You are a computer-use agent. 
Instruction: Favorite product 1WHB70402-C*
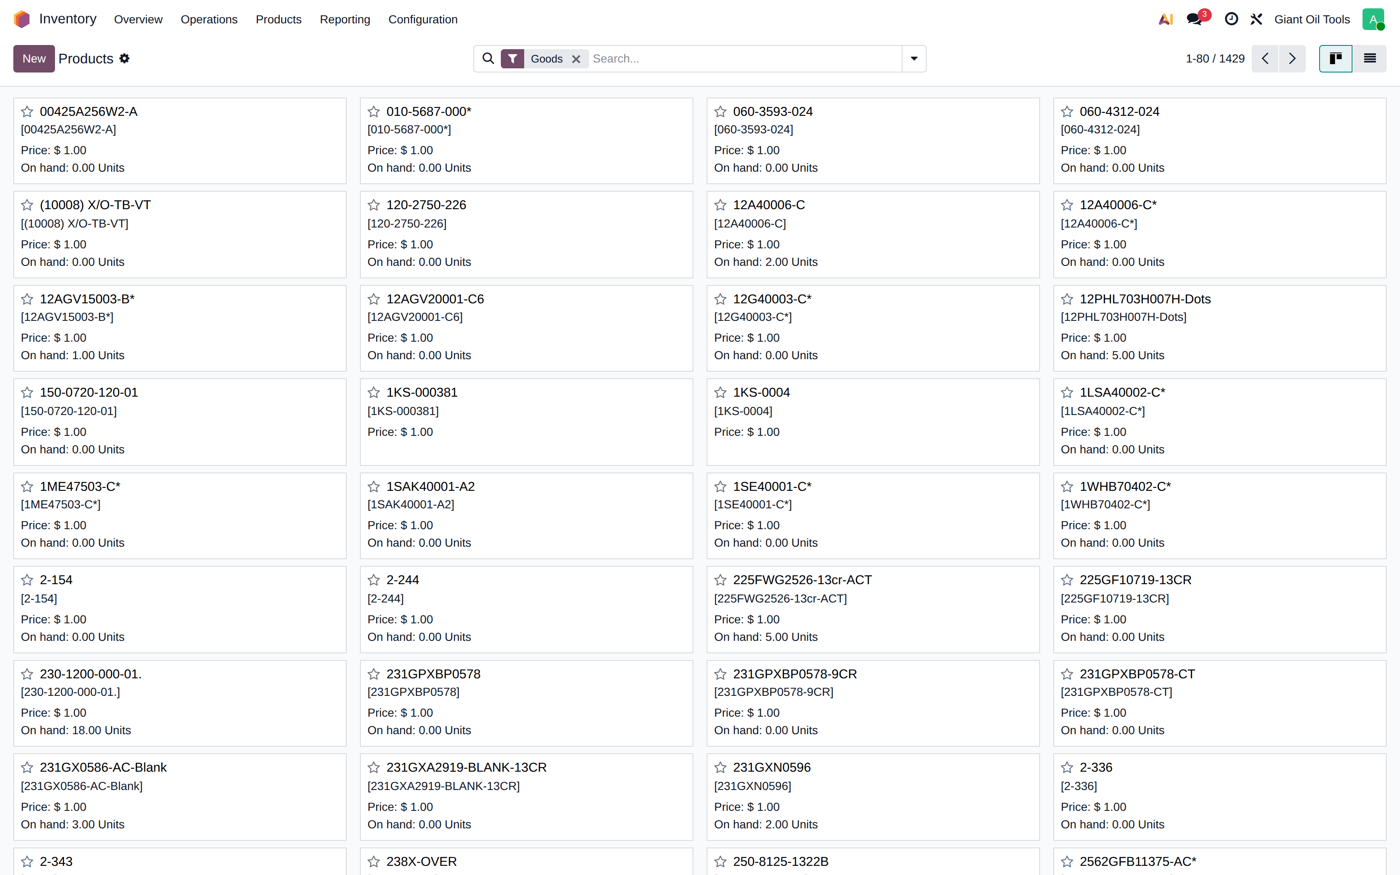(x=1067, y=487)
